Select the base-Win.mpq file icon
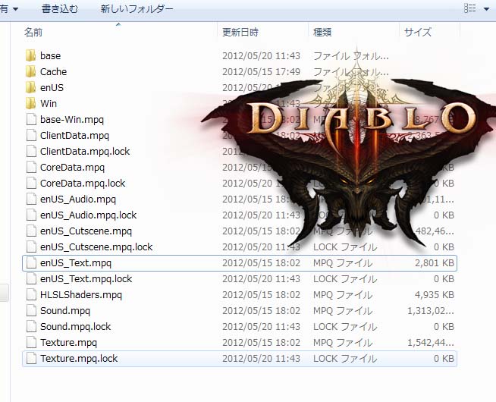The width and height of the screenshot is (496, 402). tap(31, 120)
